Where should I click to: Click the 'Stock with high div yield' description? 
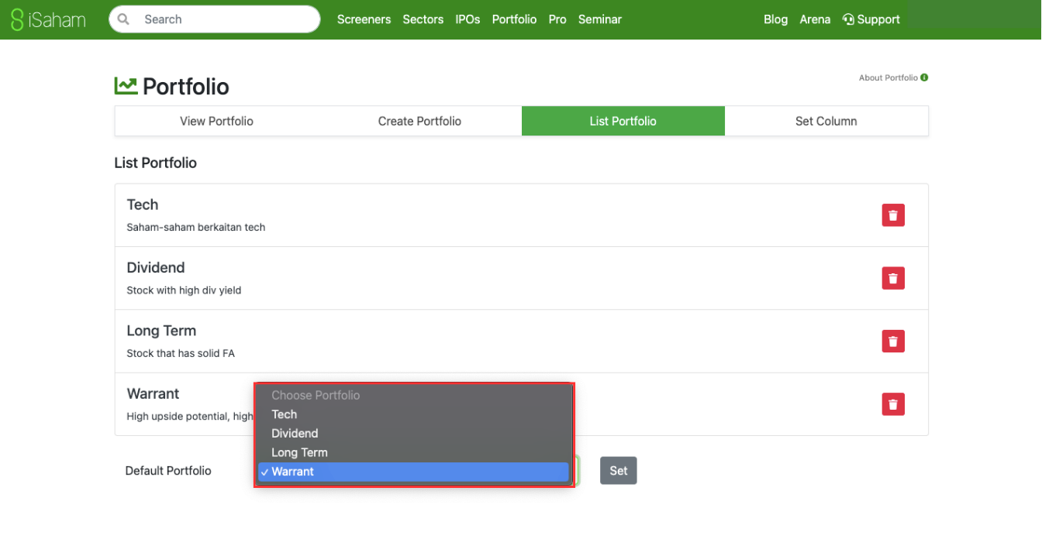(184, 290)
